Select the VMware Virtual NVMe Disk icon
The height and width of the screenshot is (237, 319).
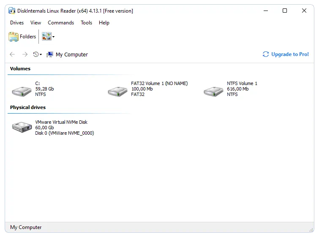(22, 127)
